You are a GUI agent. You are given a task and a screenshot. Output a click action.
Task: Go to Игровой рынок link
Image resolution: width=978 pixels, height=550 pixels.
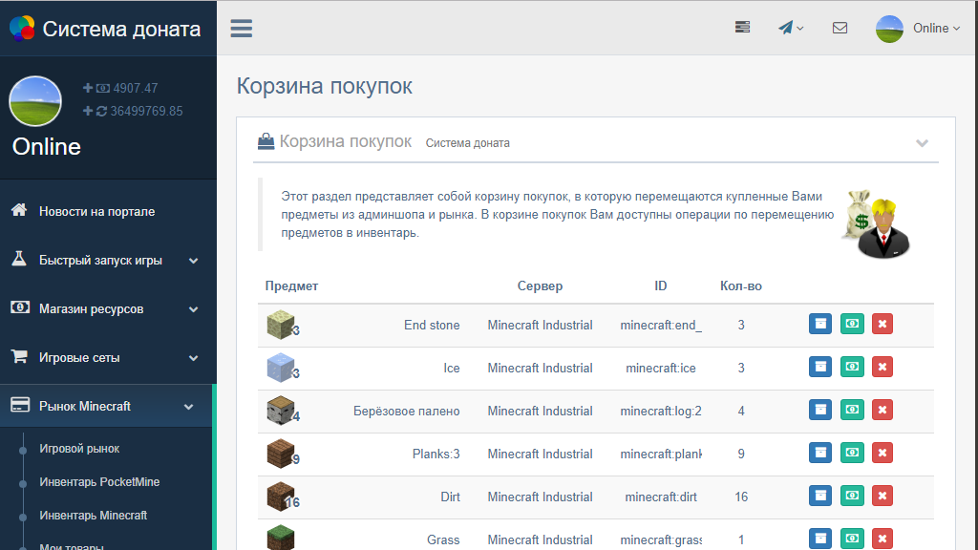(x=79, y=449)
